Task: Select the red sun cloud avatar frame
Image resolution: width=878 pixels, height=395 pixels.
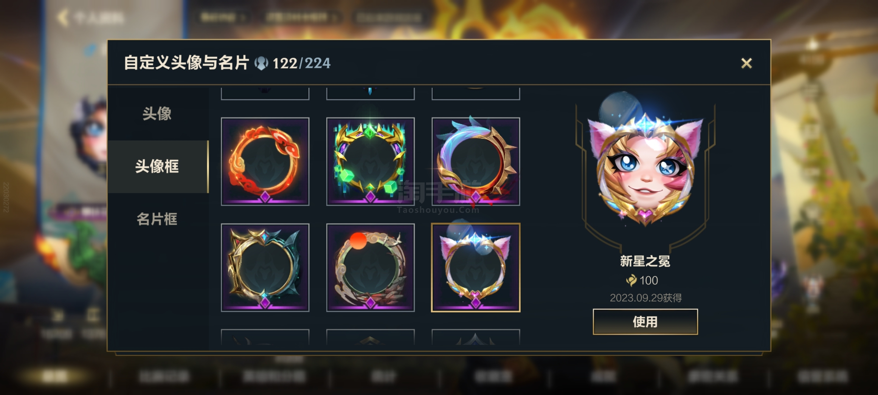Action: click(370, 267)
